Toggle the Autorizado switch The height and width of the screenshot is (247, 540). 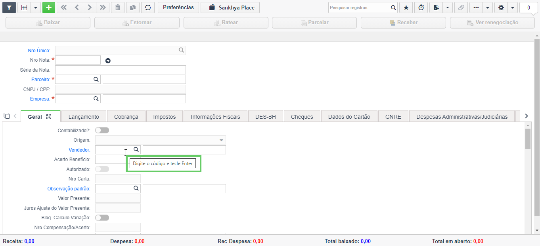click(102, 169)
